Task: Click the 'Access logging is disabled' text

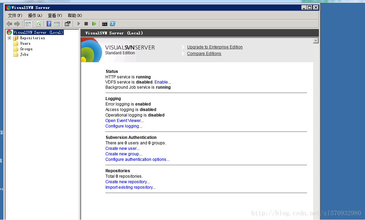Action: [x=131, y=110]
